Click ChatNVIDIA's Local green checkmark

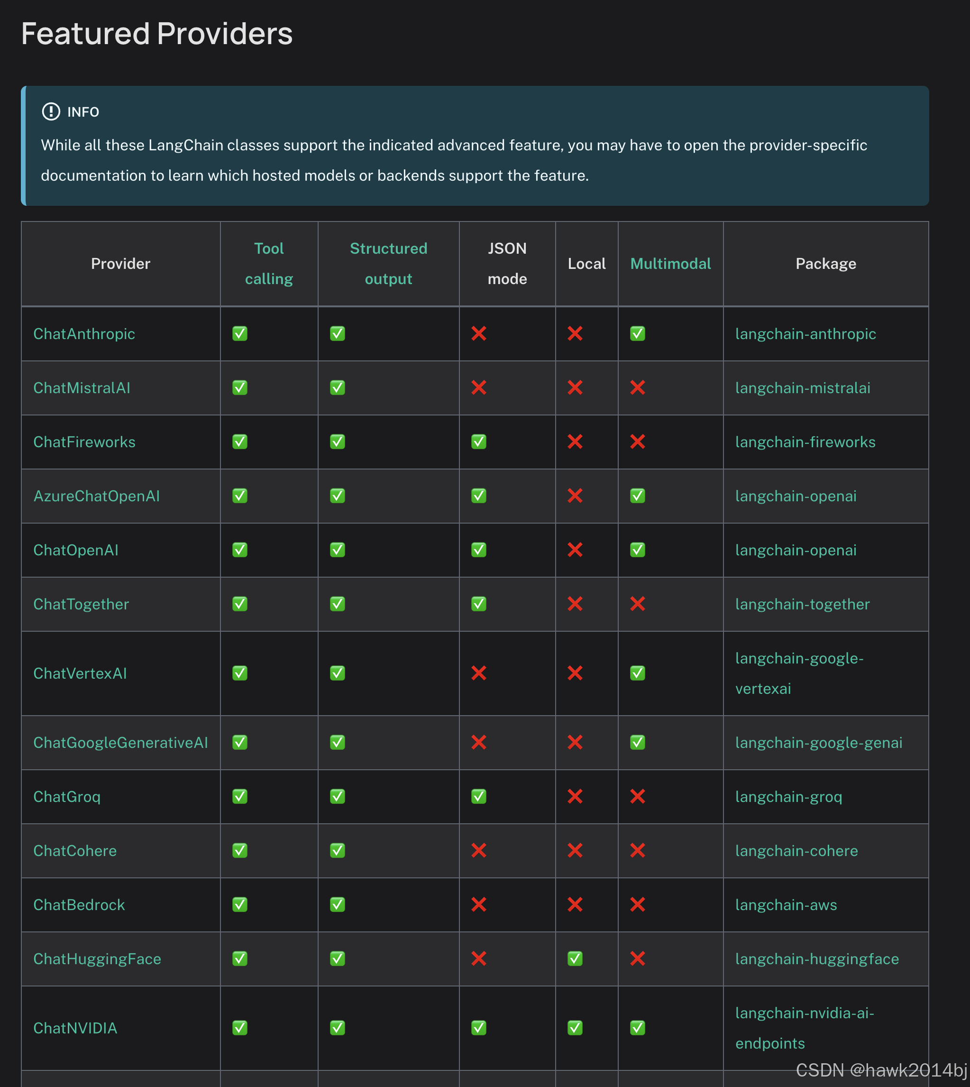pos(575,1028)
